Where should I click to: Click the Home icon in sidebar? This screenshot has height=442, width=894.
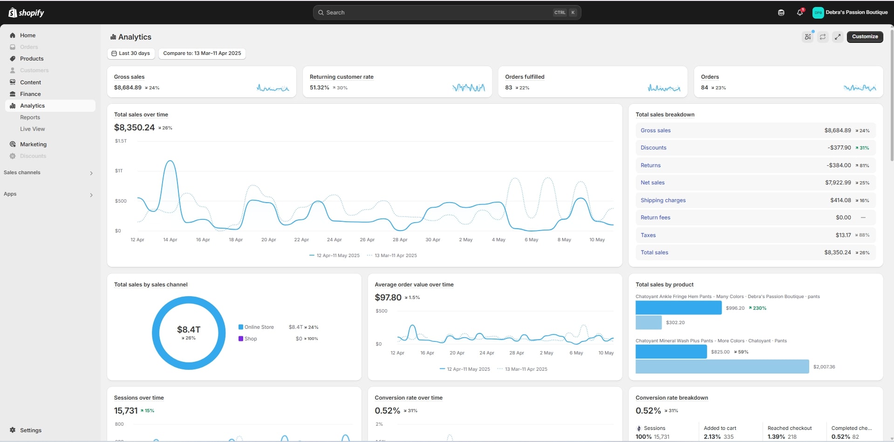[13, 35]
